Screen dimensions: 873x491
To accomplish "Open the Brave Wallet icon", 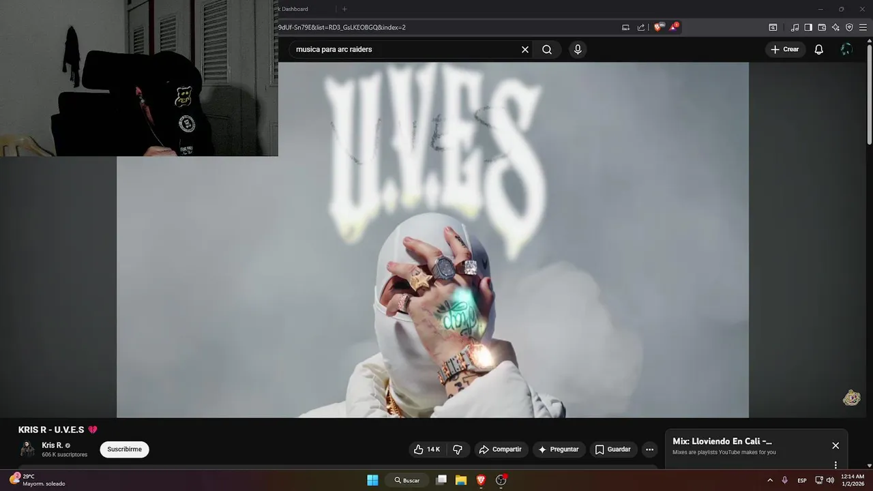I will point(822,27).
